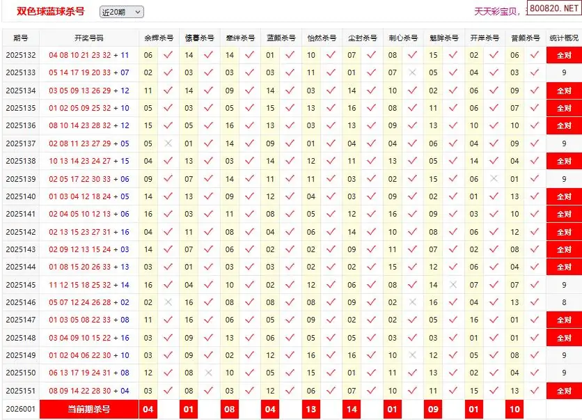Click the 800820.NET site label
The height and width of the screenshot is (420, 582).
553,9
